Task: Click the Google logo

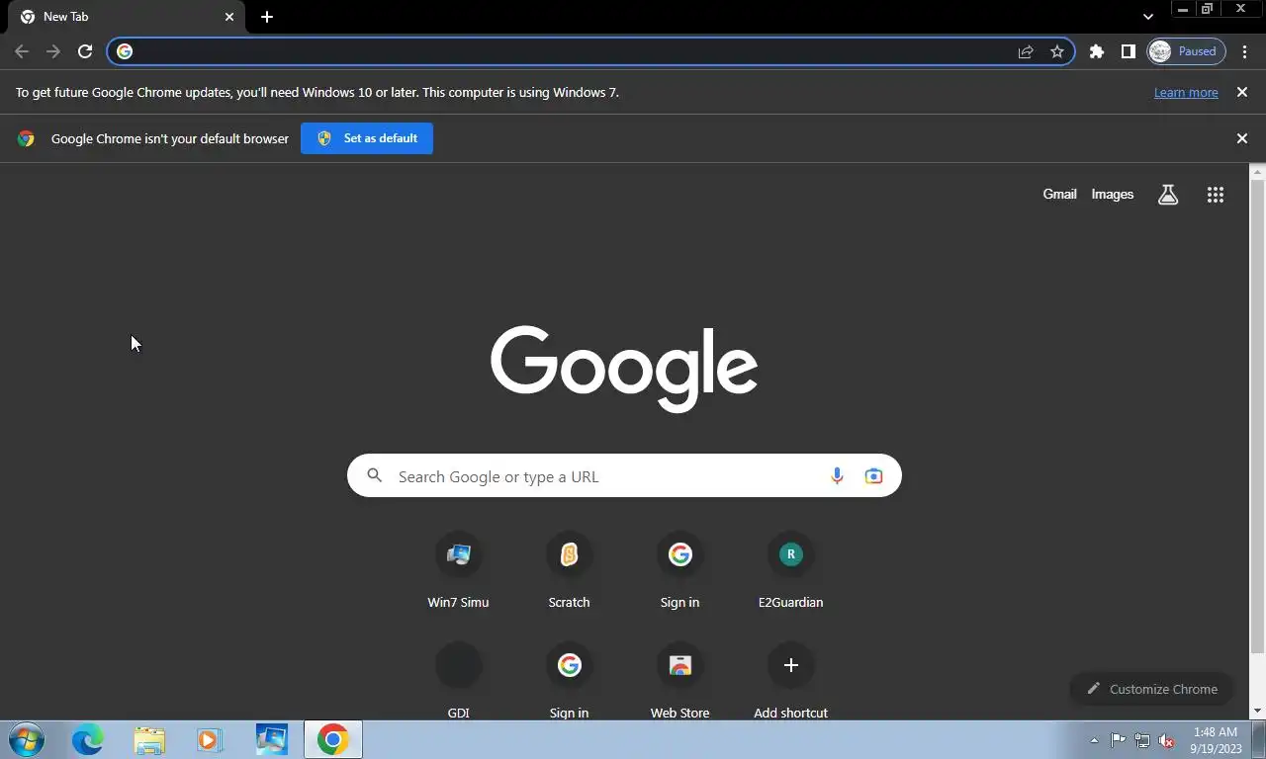Action: pyautogui.click(x=624, y=368)
